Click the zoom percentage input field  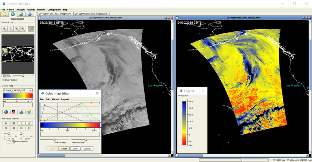tap(5, 76)
